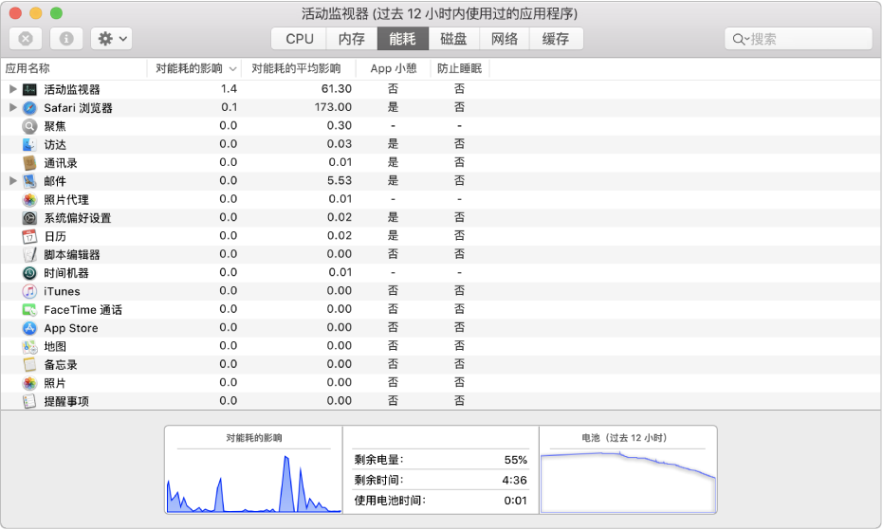Click the App Store icon in list
Screen dimensions: 883x530
(29, 328)
